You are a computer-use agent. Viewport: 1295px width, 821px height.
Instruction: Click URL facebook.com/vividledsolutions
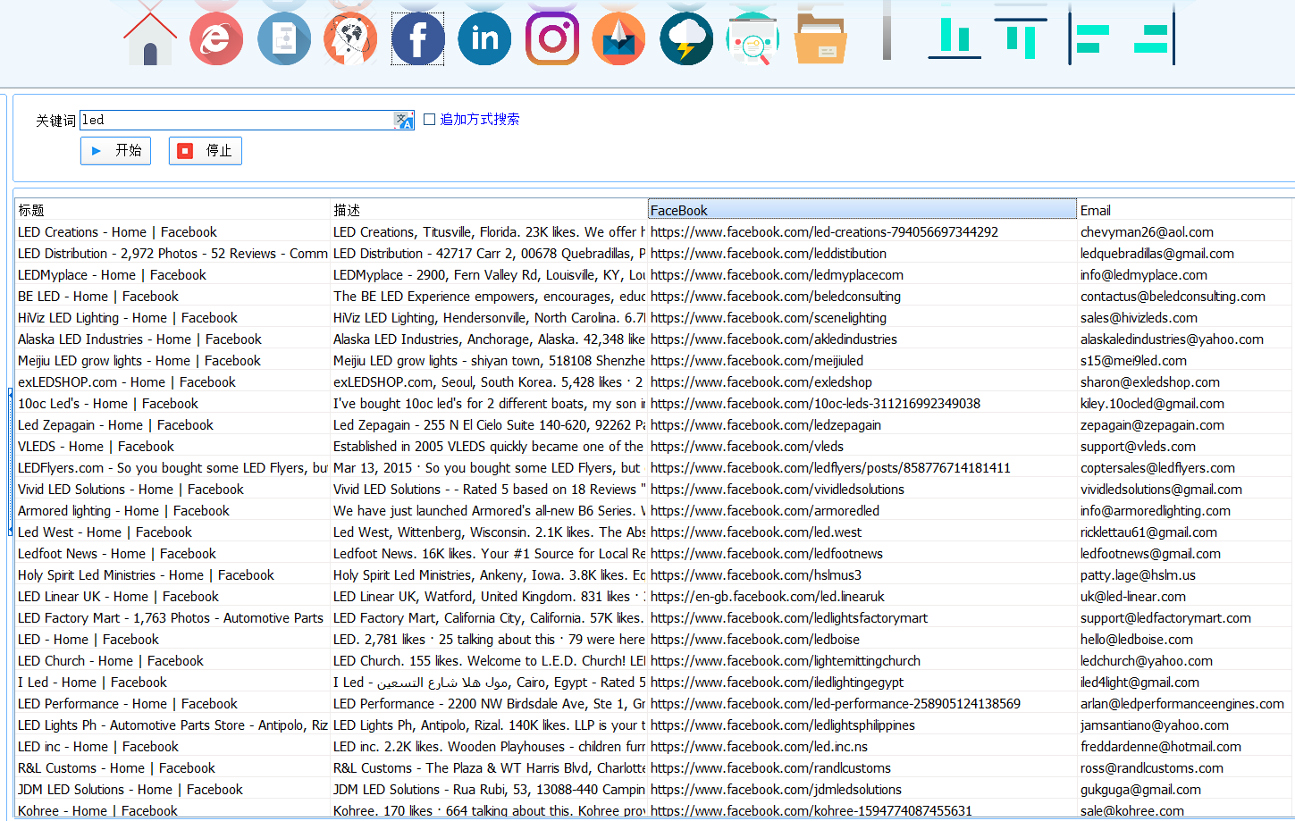click(x=778, y=490)
